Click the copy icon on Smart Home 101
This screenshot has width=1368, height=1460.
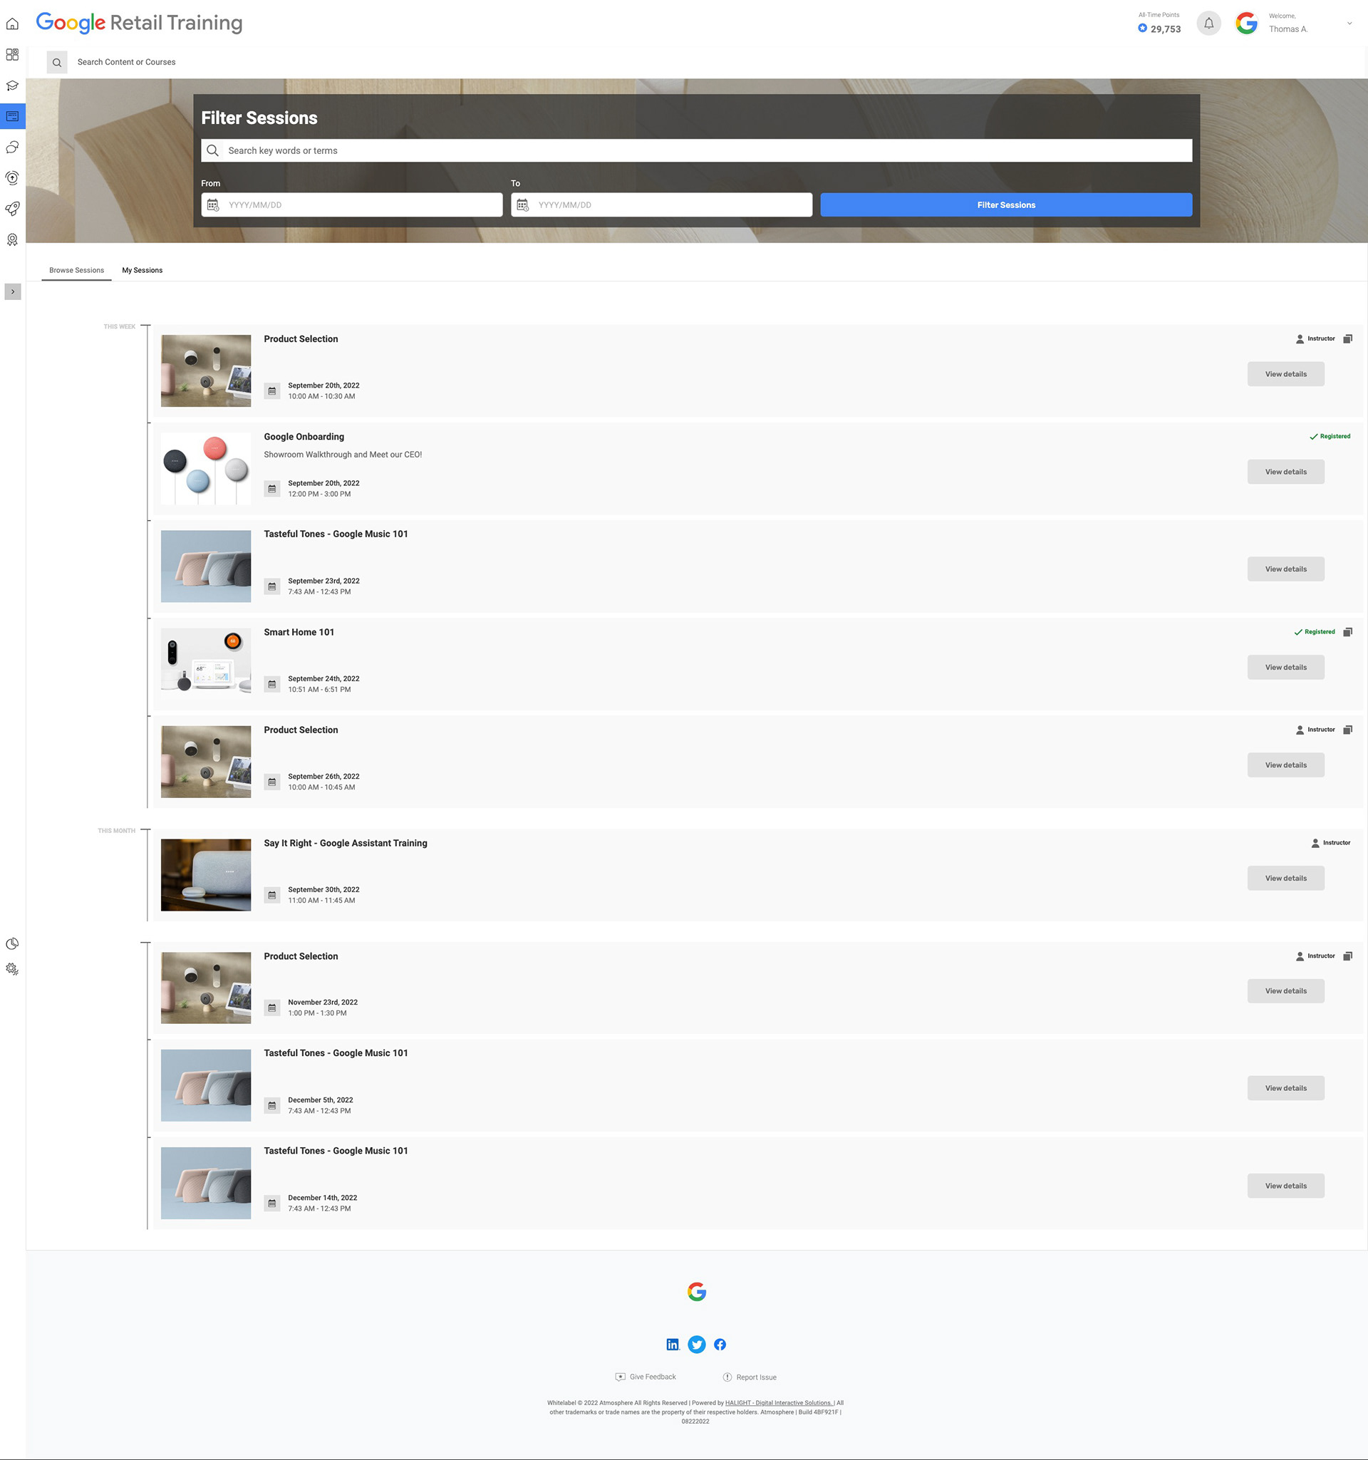1347,632
